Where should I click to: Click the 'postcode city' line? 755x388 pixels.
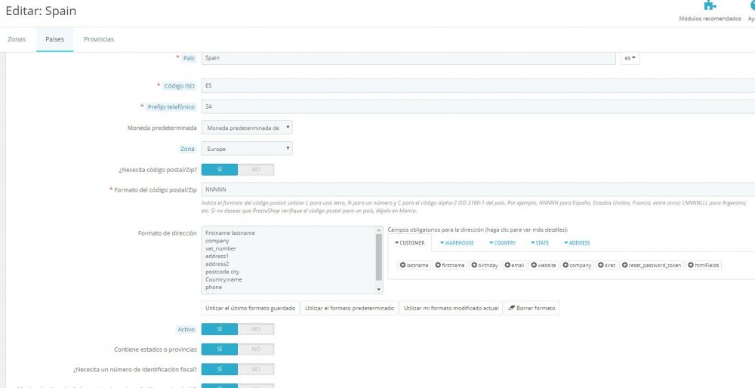pyautogui.click(x=222, y=272)
